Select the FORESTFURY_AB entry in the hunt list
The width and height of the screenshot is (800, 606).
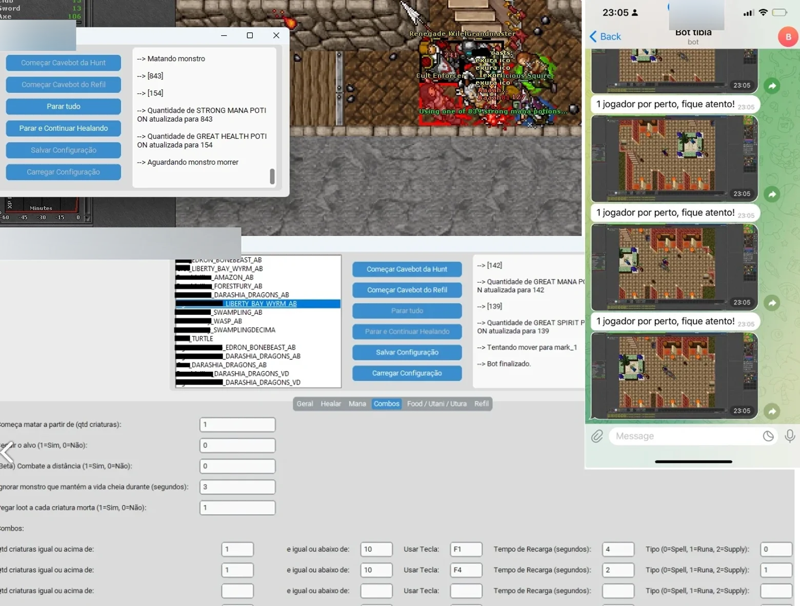258,287
